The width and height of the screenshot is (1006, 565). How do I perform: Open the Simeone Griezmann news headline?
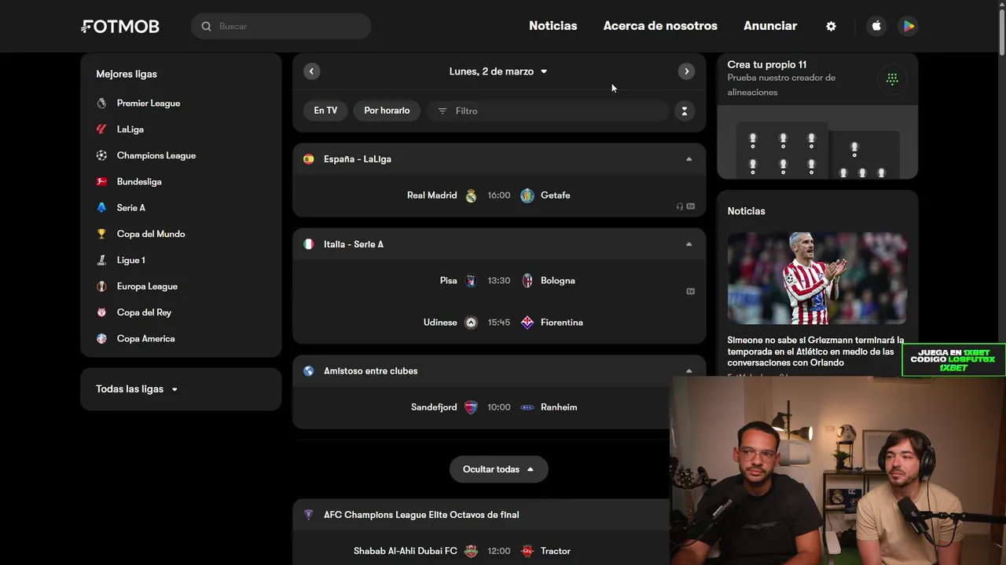(816, 352)
